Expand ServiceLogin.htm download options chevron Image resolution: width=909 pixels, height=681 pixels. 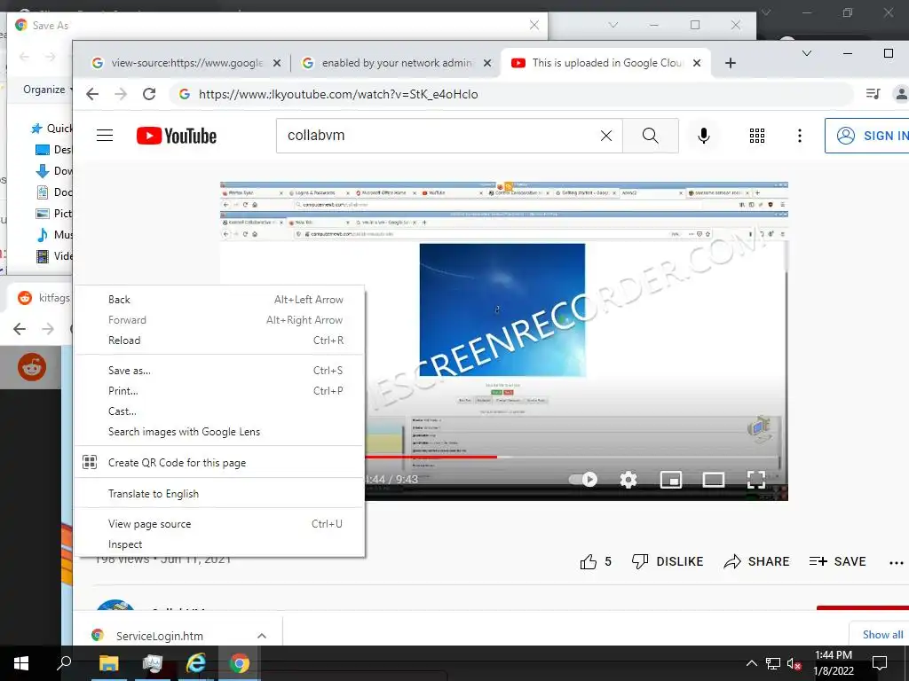tap(262, 636)
